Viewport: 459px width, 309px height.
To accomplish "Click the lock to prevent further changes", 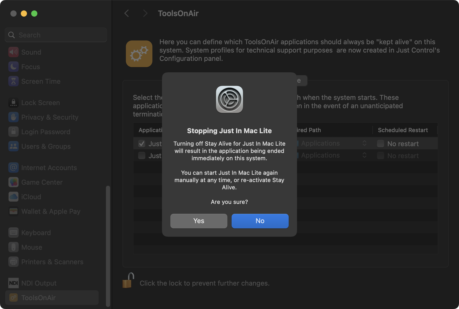I will [x=128, y=280].
